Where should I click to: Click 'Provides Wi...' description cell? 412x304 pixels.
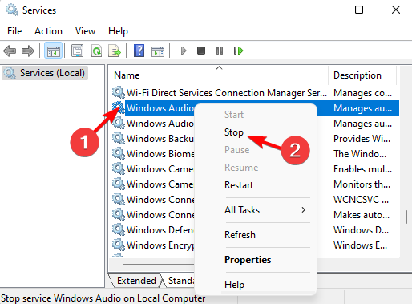click(362, 139)
